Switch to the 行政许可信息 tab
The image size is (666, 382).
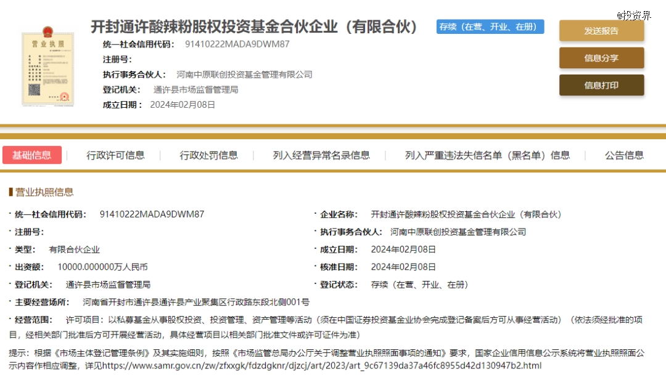(115, 155)
